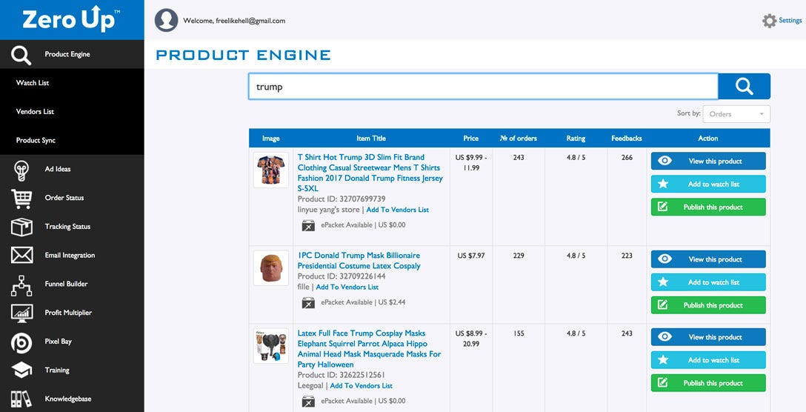Viewport: 806px width, 412px height.
Task: Click the Knowledgebase binders icon
Action: tap(21, 399)
